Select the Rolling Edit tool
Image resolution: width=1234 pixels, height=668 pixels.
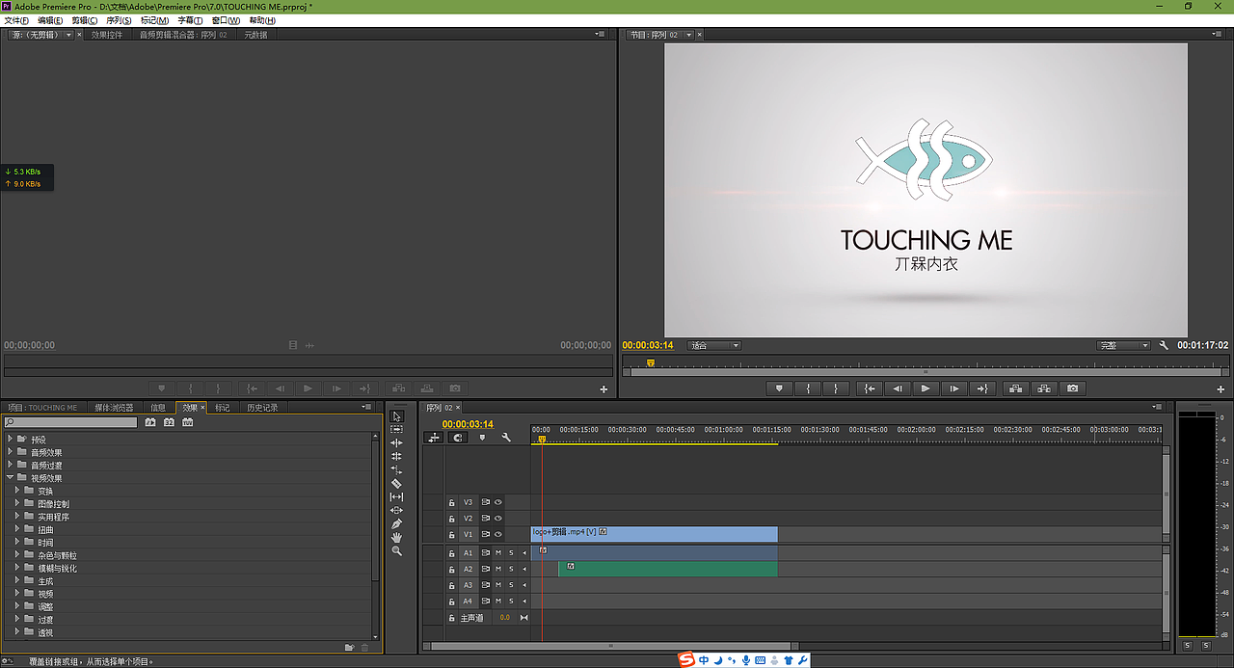[396, 457]
